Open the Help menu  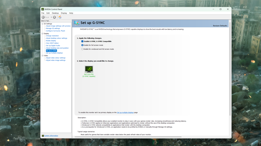pyautogui.click(x=71, y=13)
